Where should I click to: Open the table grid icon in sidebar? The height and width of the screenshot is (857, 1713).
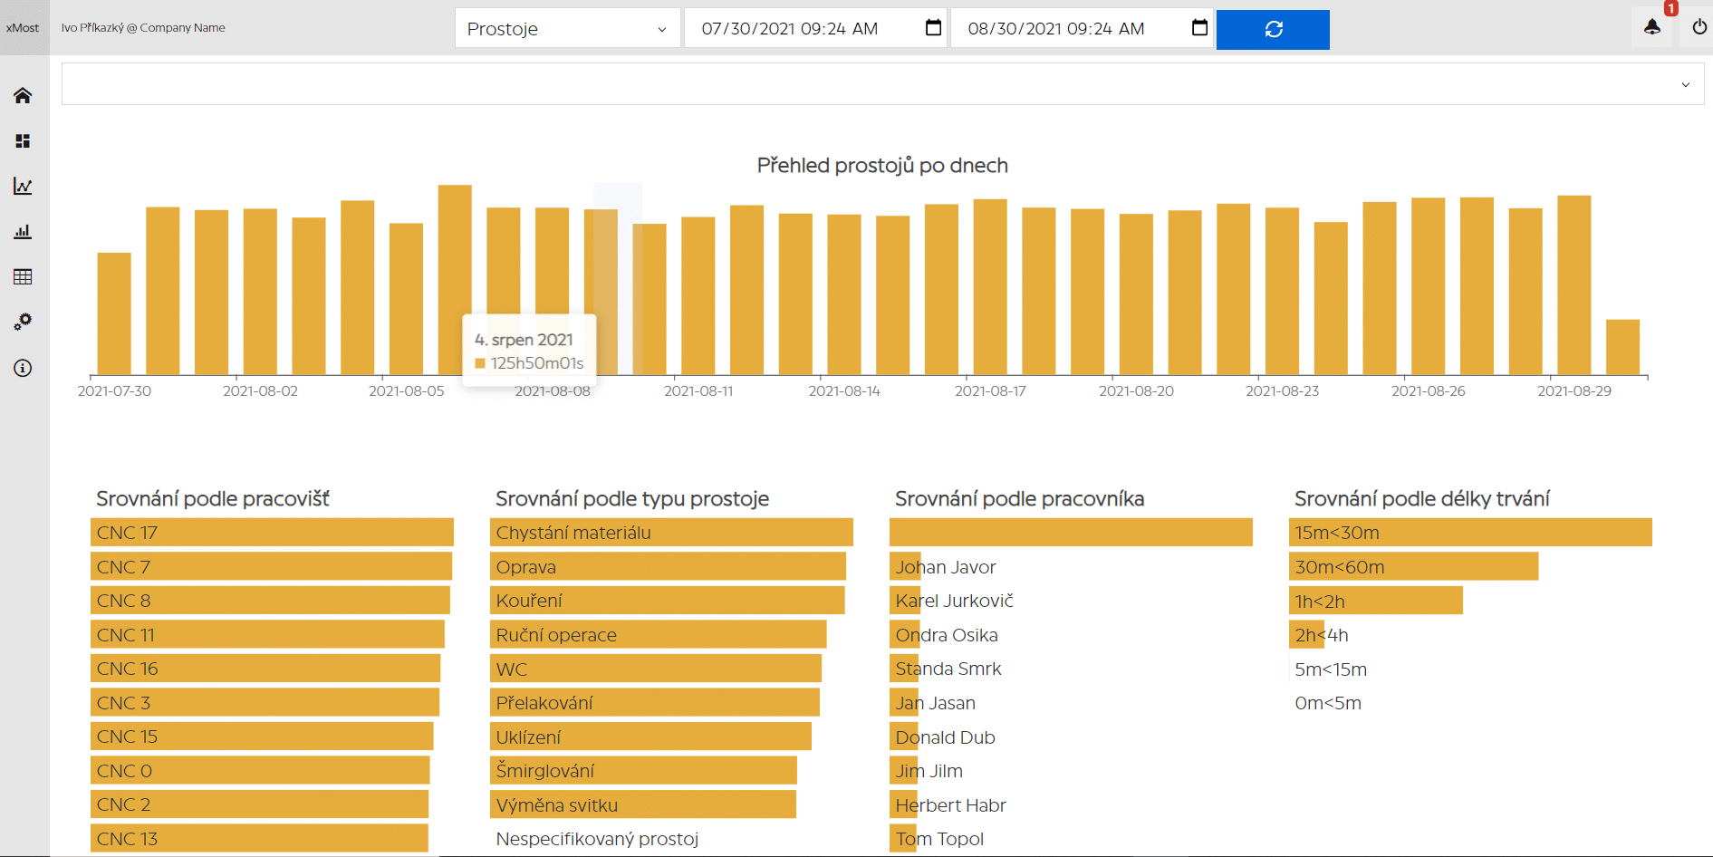pyautogui.click(x=23, y=276)
